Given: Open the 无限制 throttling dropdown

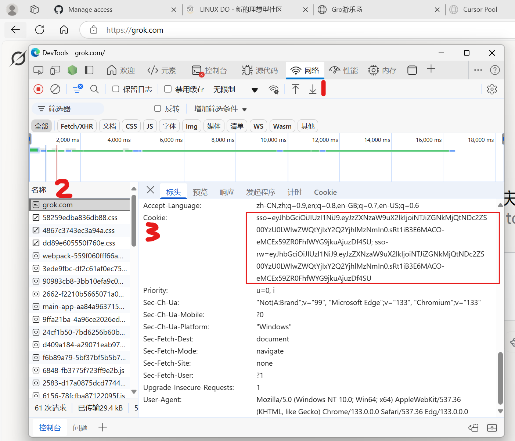Looking at the screenshot, I should [235, 89].
